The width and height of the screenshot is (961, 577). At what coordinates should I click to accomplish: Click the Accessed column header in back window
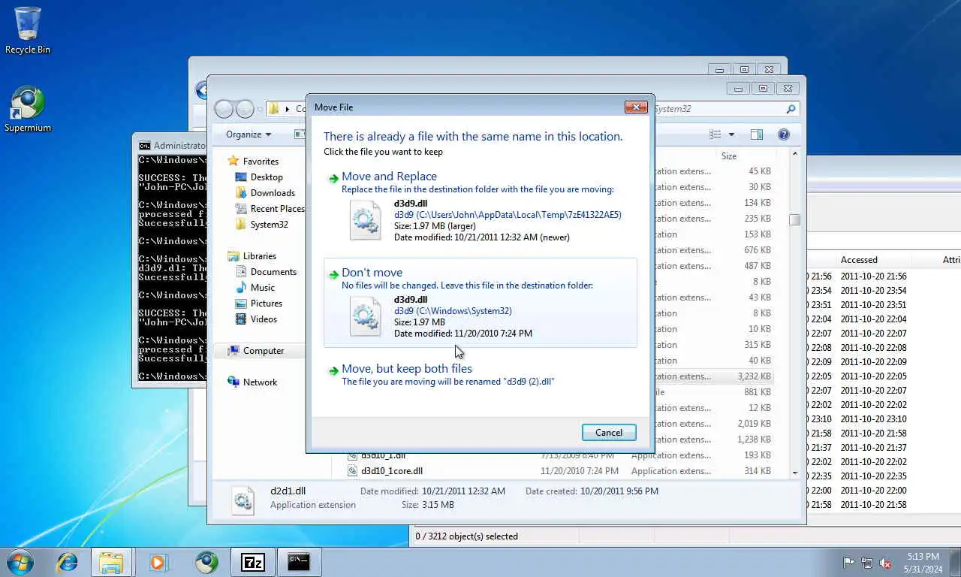[x=859, y=260]
